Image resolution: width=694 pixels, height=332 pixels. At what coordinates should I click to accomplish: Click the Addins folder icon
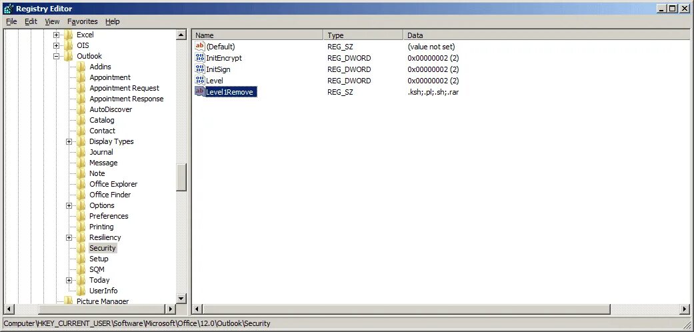81,67
